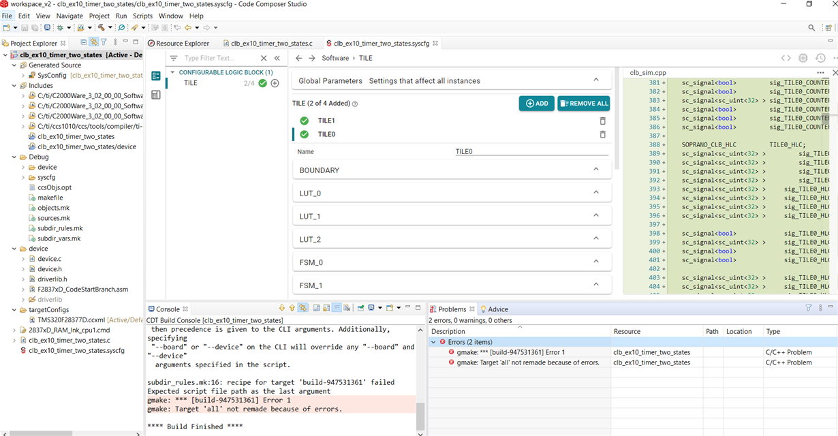The image size is (838, 436).
Task: Expand the LUT_2 section
Action: pos(596,239)
